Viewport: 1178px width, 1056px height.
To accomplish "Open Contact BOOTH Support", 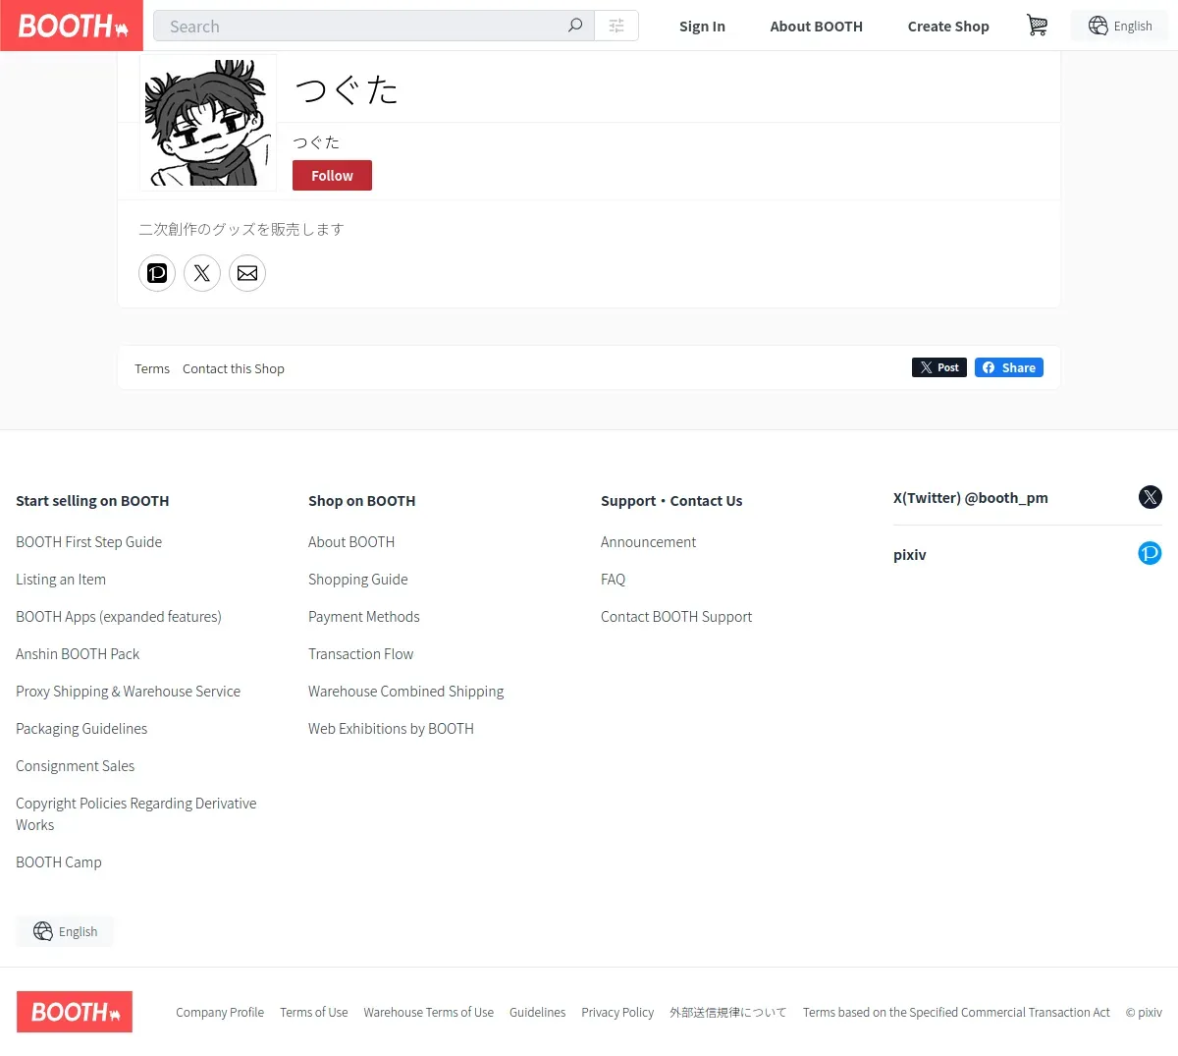I will (x=676, y=617).
